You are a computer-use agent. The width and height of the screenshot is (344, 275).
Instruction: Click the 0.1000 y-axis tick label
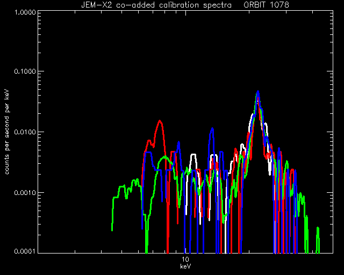coord(25,71)
